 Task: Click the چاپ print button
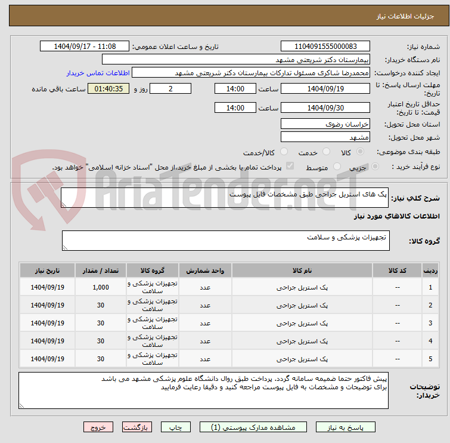point(176,427)
